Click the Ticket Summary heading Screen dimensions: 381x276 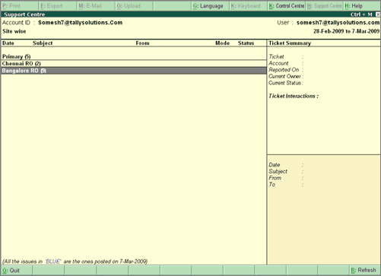click(x=290, y=43)
